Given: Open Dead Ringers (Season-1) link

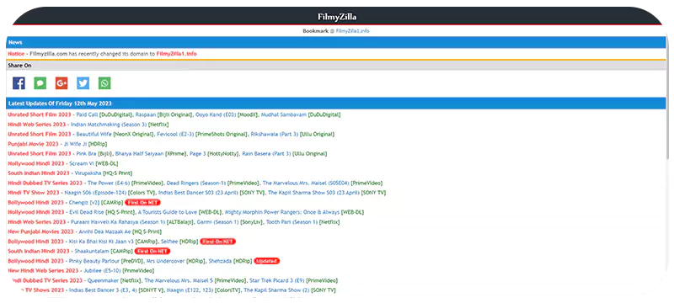Looking at the screenshot, I should point(196,183).
